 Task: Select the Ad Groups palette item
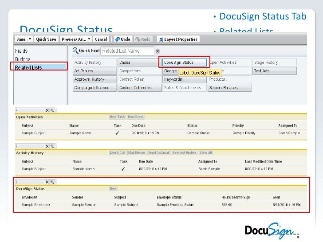[95, 71]
